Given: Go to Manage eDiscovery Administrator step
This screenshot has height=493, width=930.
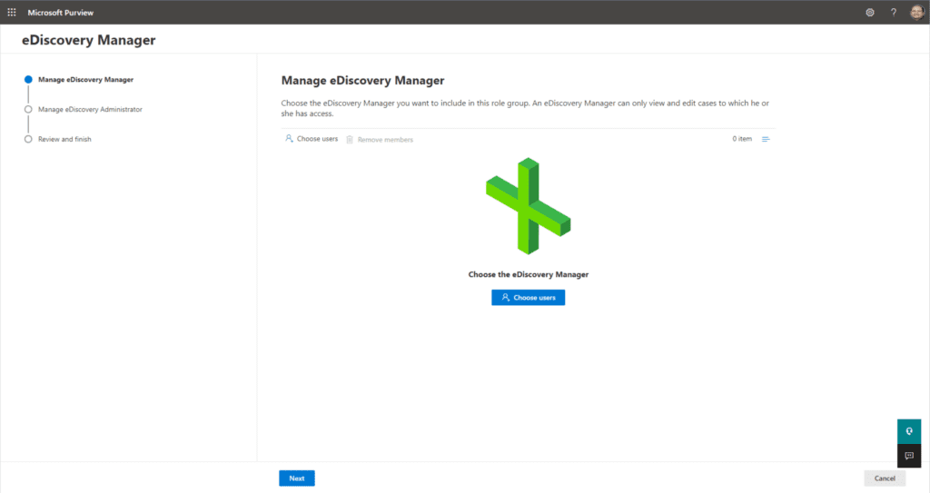Looking at the screenshot, I should [x=83, y=109].
